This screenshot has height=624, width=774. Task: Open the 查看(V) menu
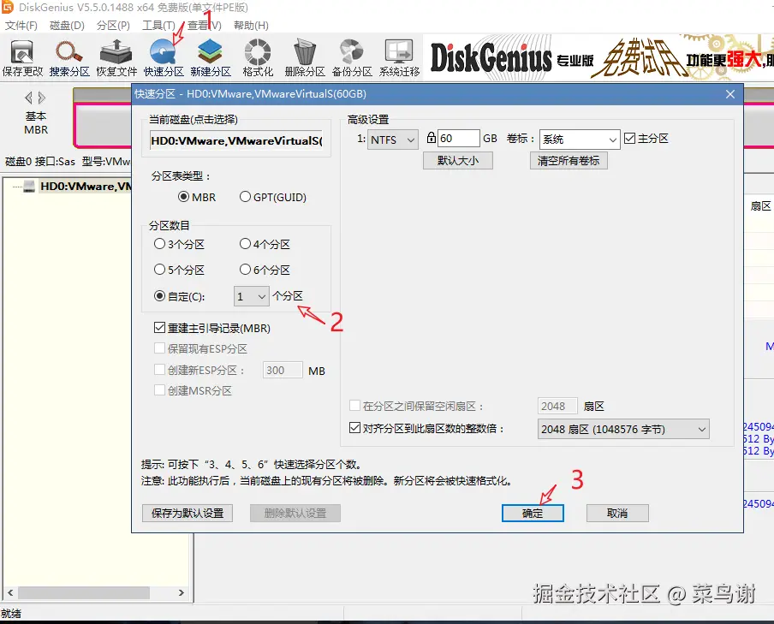pyautogui.click(x=205, y=25)
